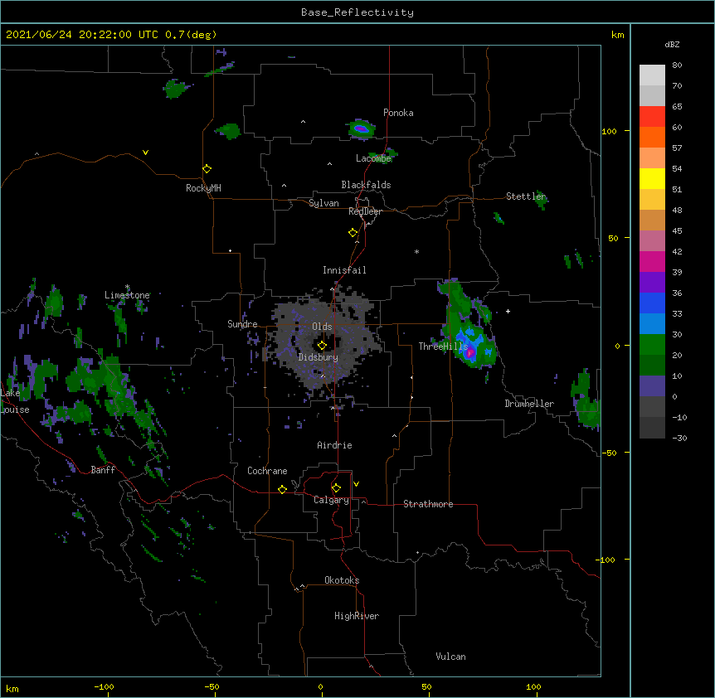Click the Sundre town label
The height and width of the screenshot is (698, 715).
[x=242, y=324]
